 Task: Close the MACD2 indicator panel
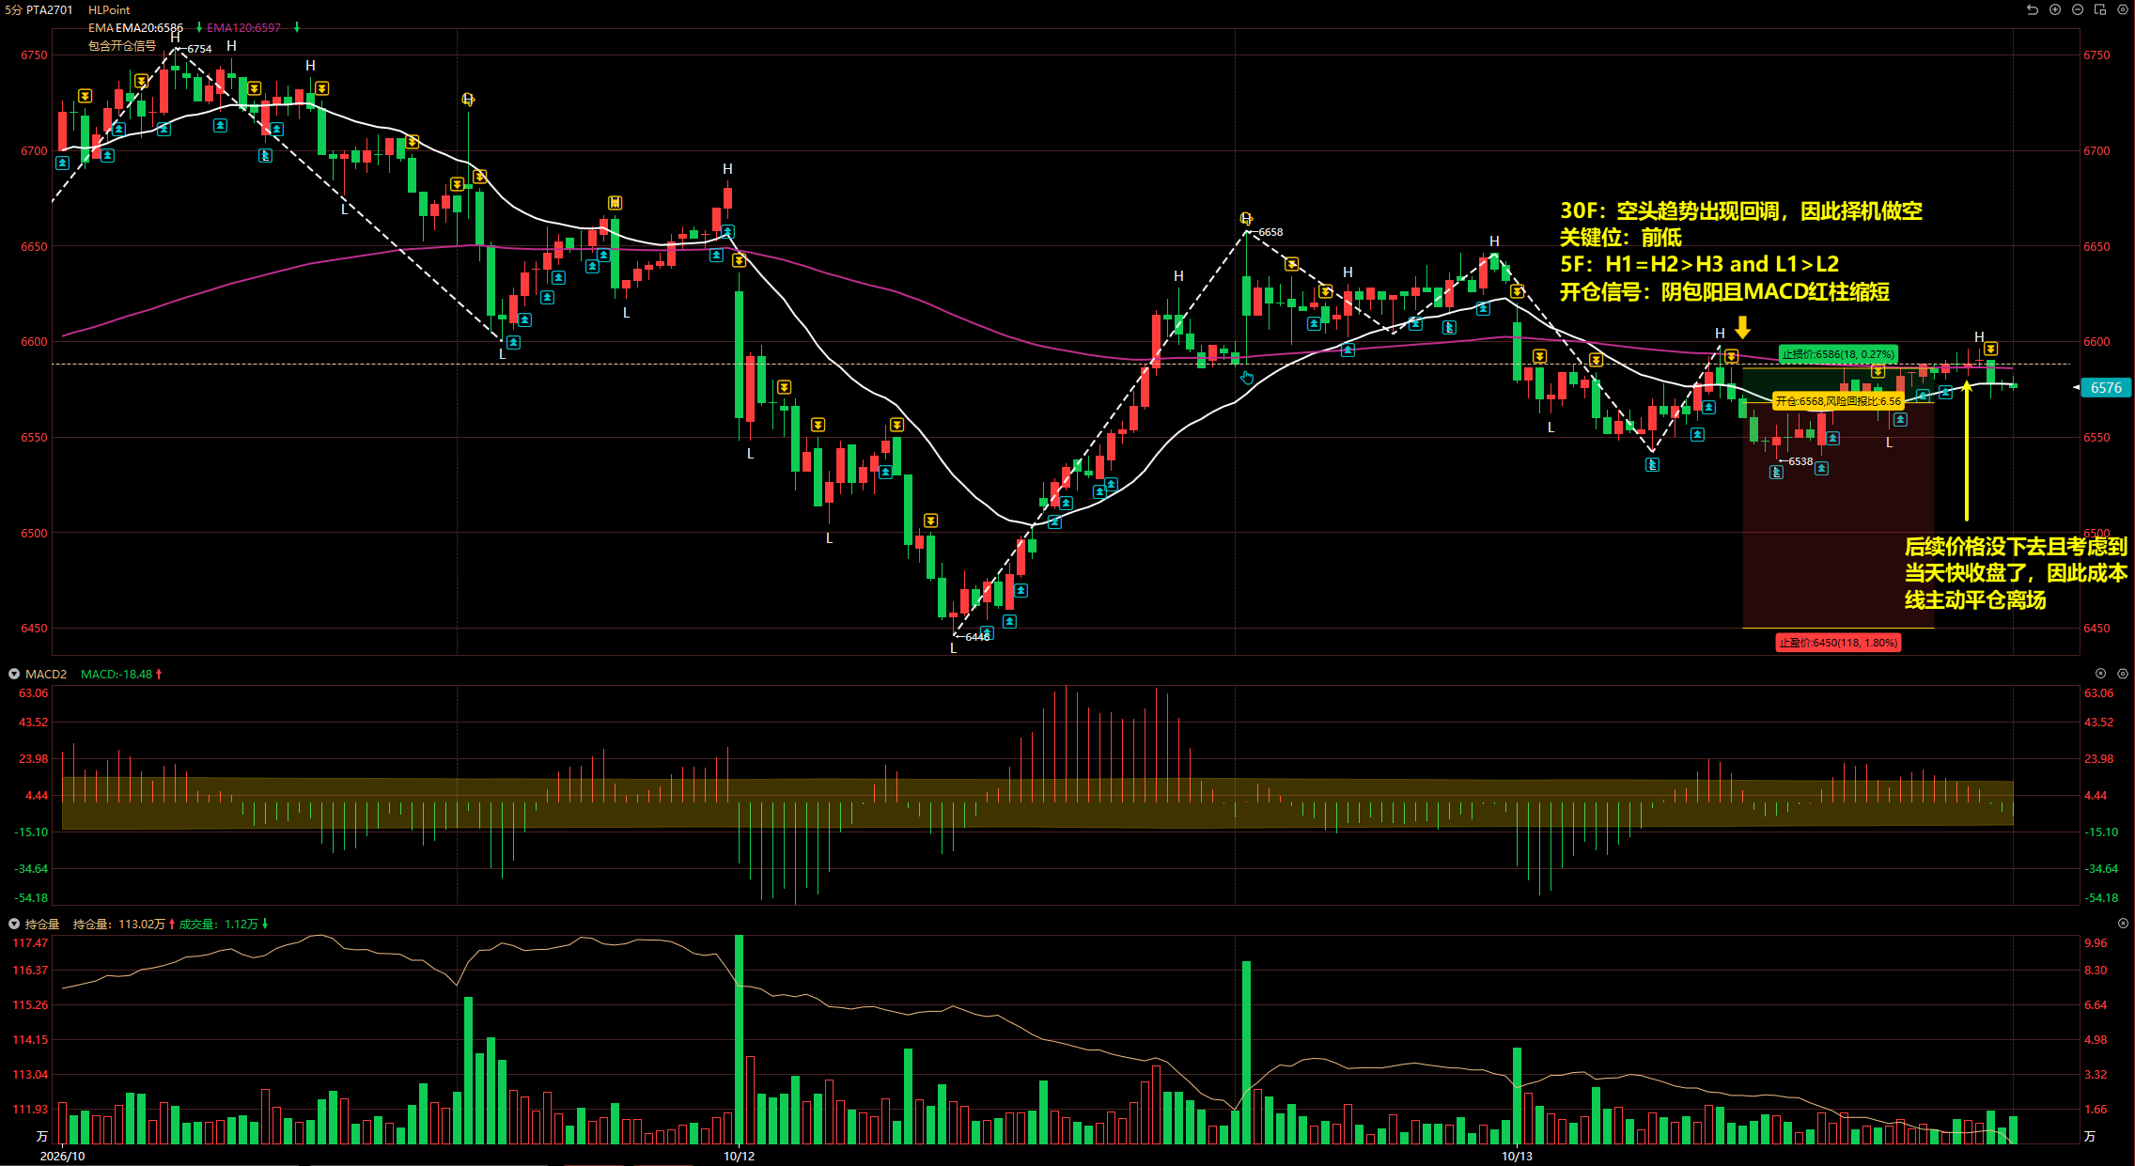2100,674
